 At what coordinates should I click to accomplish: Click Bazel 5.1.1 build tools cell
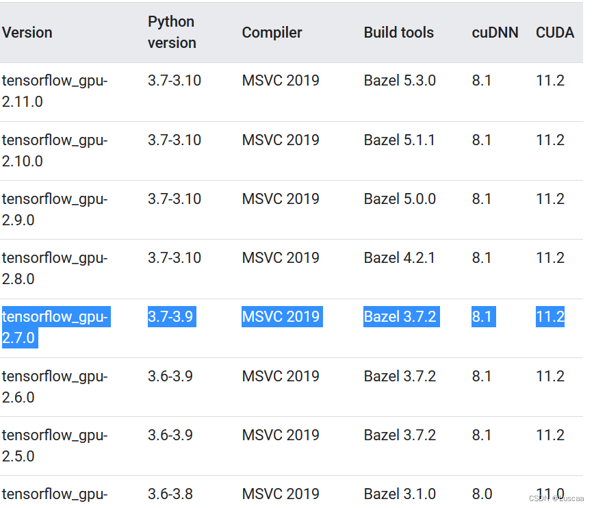[x=399, y=140]
